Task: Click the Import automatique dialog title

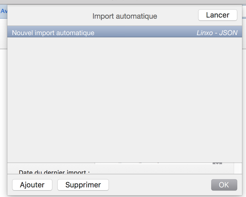Action: 125,16
